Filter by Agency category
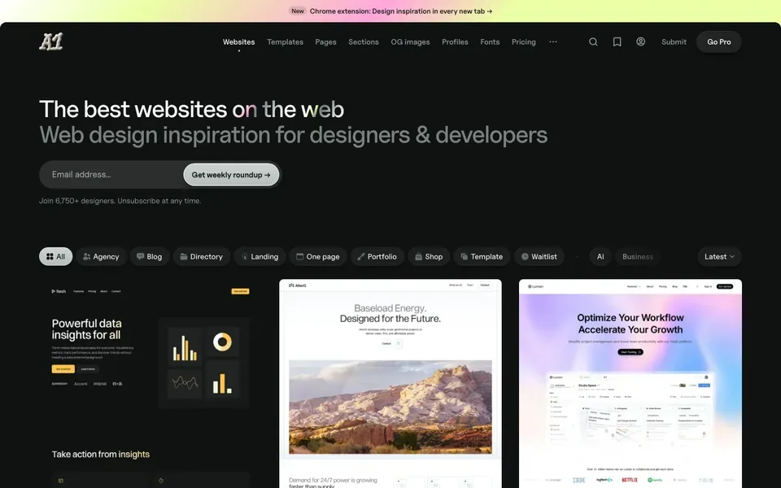The image size is (781, 488). [101, 256]
